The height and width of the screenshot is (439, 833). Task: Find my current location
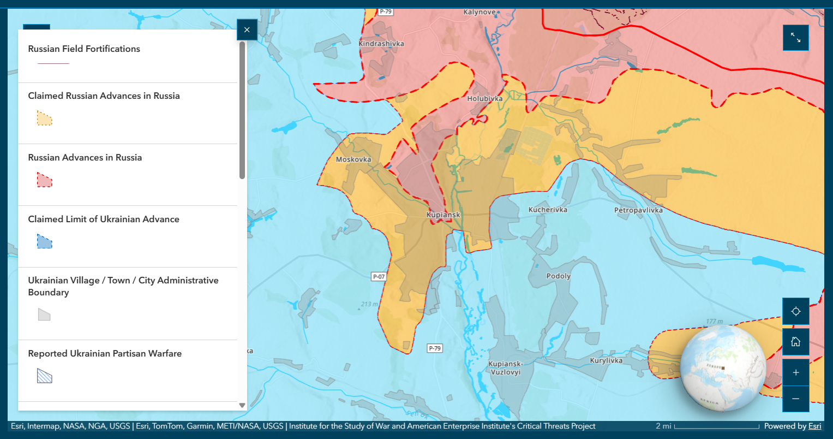[x=796, y=311]
